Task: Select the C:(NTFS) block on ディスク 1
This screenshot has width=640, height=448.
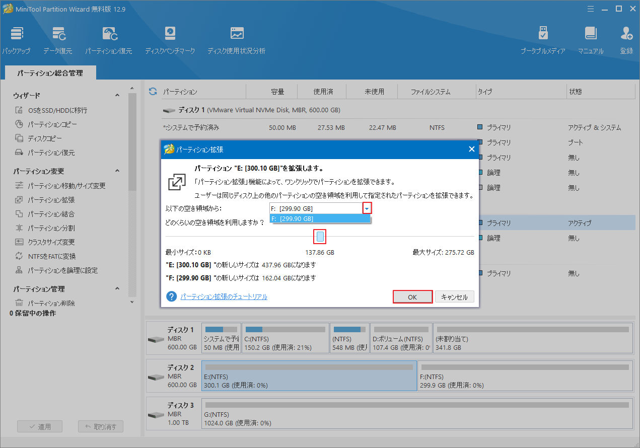Action: click(x=285, y=338)
